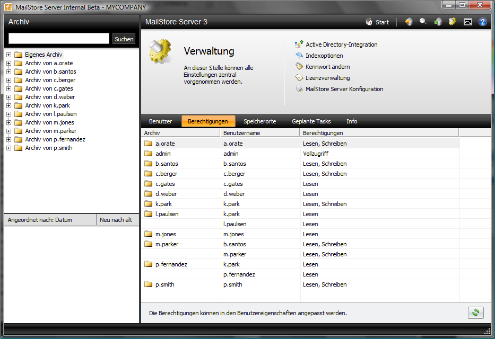Sort by the Archiv column header

tap(180, 133)
